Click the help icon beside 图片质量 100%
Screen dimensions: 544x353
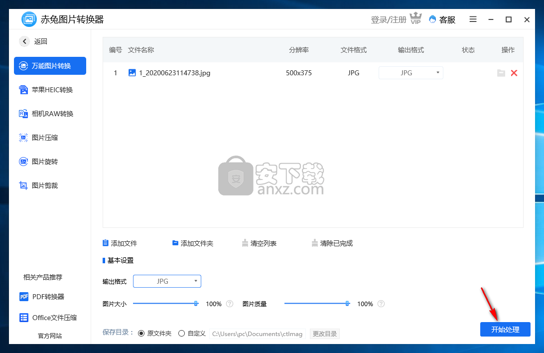[381, 304]
